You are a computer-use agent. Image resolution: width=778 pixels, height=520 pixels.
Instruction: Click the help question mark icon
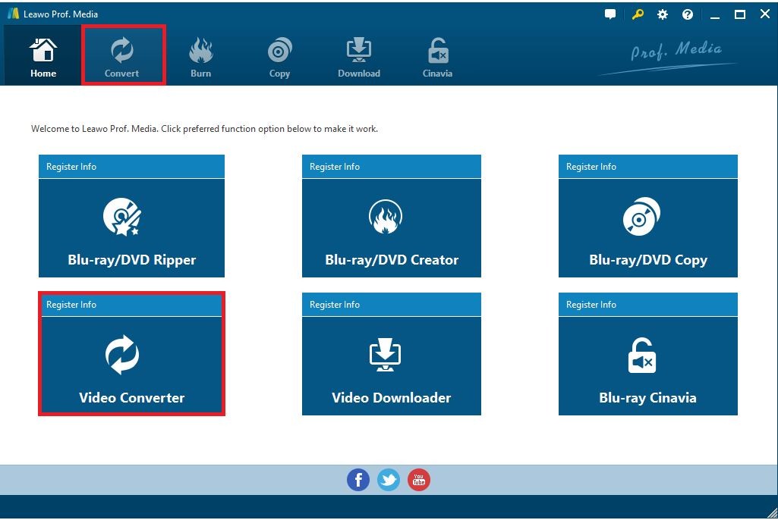pos(688,14)
